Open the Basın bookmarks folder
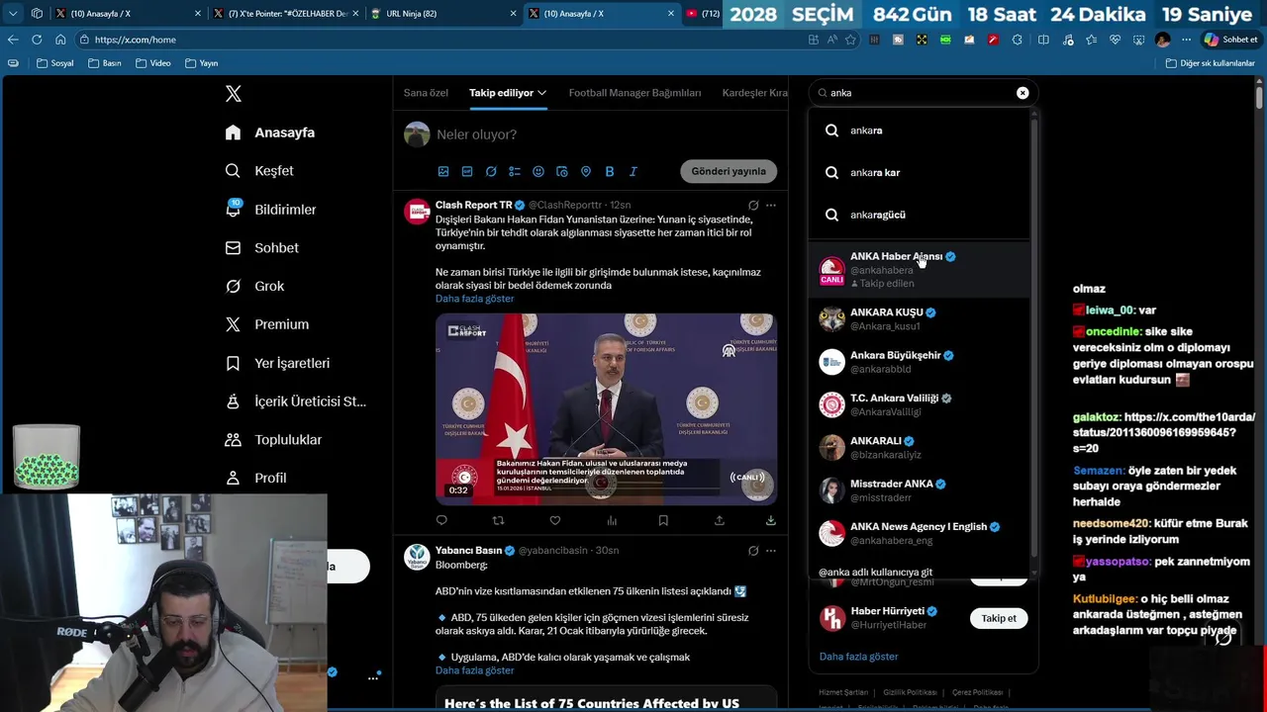 [105, 63]
